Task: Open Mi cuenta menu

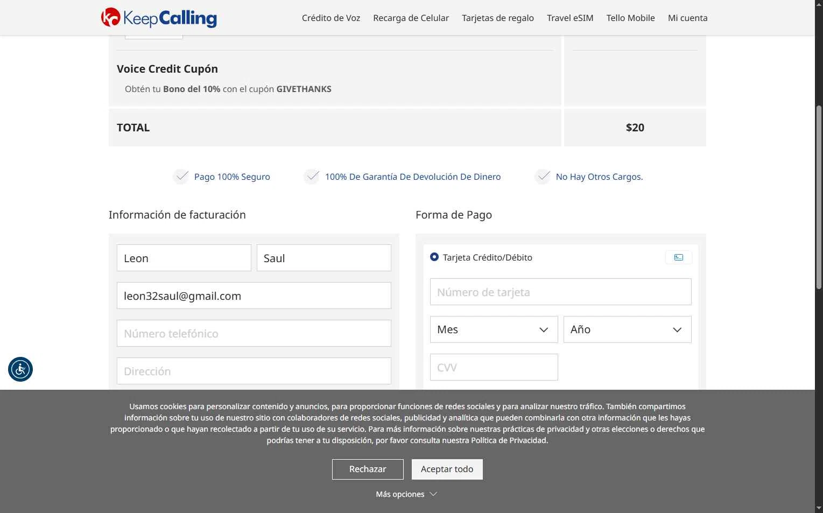Action: click(x=688, y=18)
